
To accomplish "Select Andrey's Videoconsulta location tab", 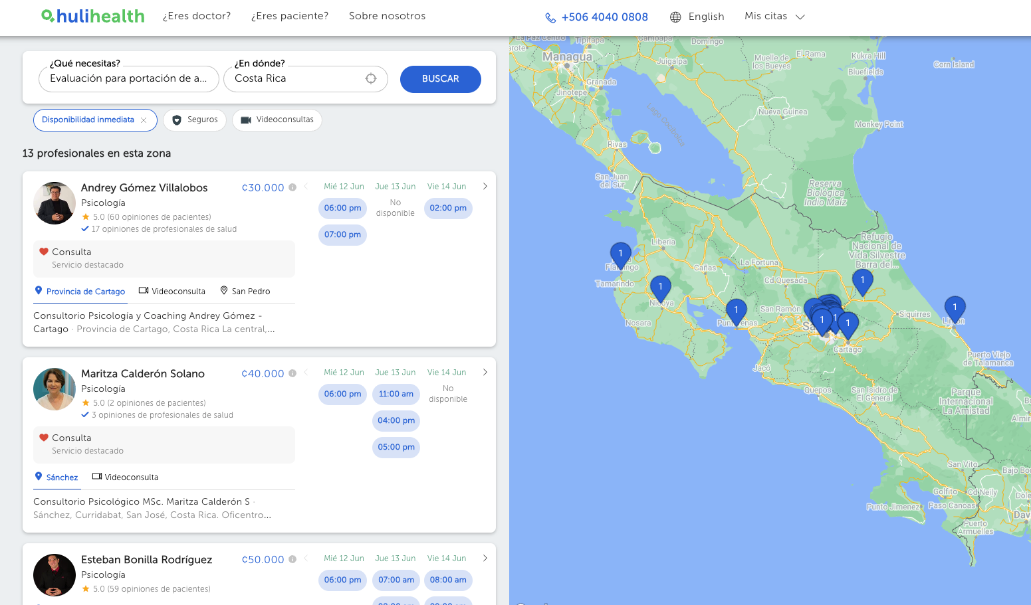I will pos(172,292).
